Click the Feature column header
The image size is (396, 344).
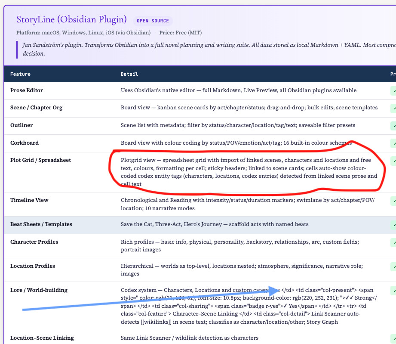click(x=21, y=74)
